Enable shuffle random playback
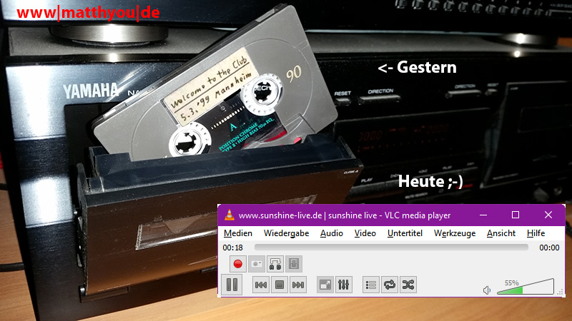The image size is (572, 321). click(x=408, y=285)
